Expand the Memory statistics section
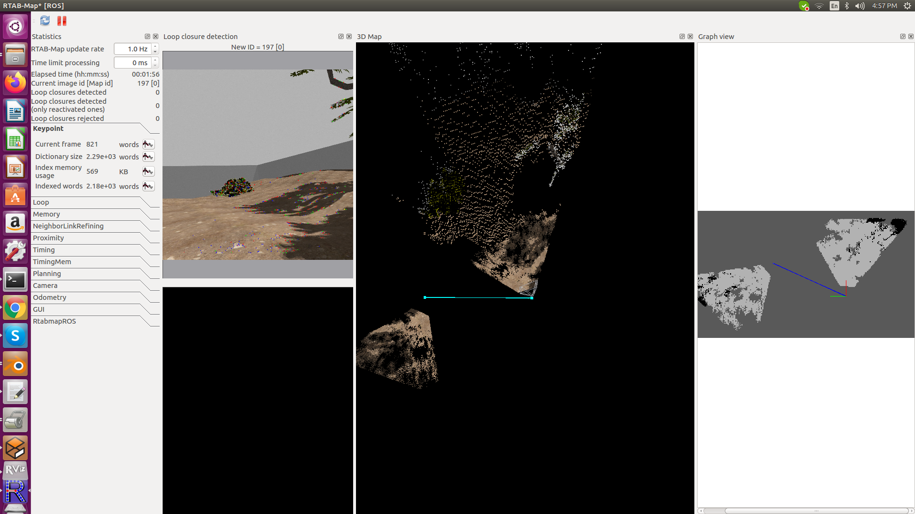Screen dimensions: 915x514 46,214
